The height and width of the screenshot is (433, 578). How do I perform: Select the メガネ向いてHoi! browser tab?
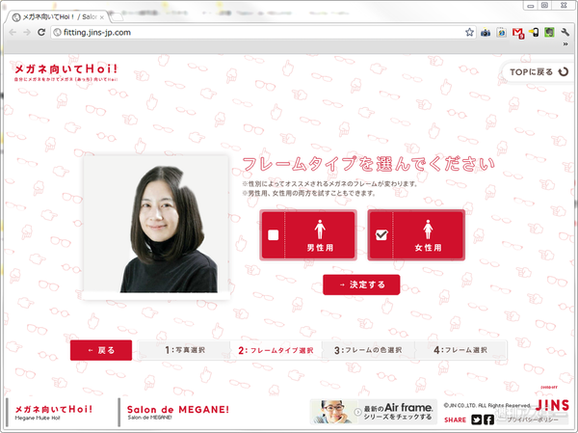(x=59, y=17)
